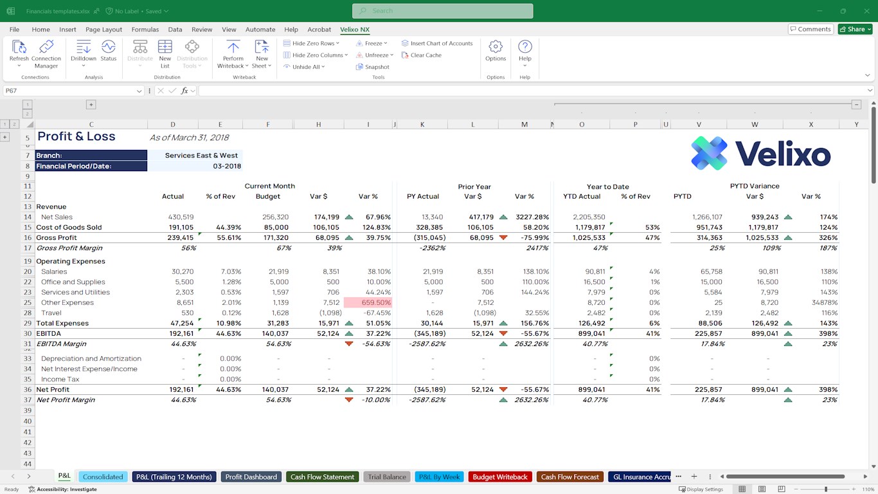Image resolution: width=878 pixels, height=494 pixels.
Task: Click the Status icon in Analysis group
Action: [x=108, y=48]
